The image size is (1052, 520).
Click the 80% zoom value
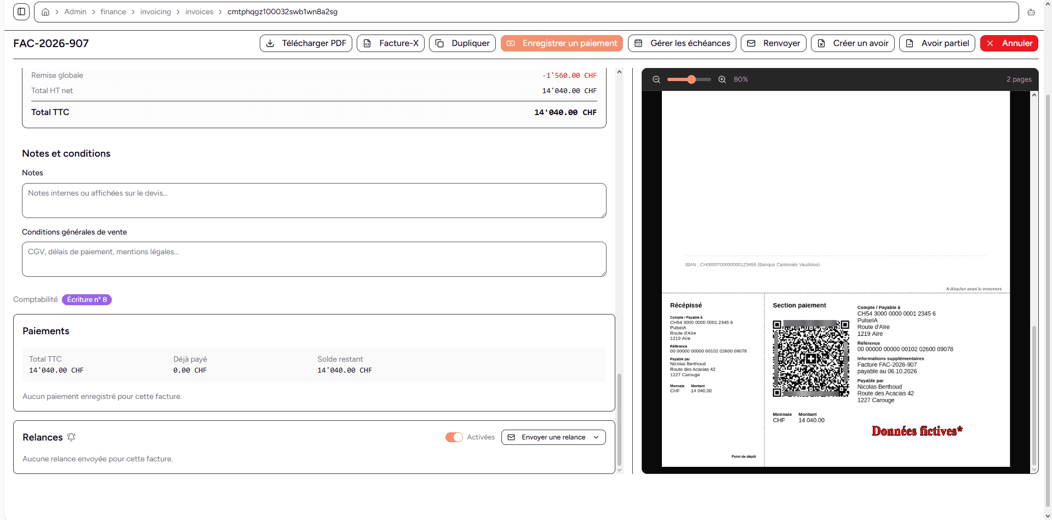click(x=741, y=79)
